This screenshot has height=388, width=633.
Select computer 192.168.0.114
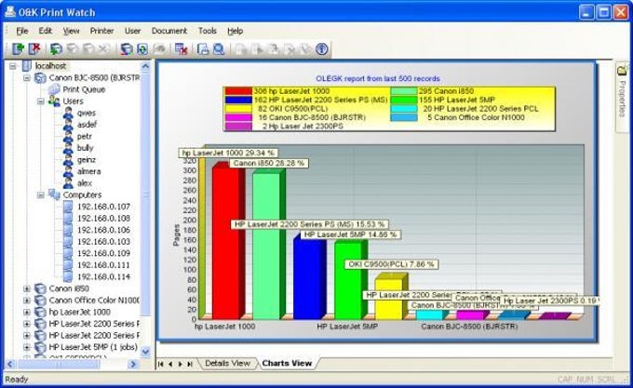(103, 276)
